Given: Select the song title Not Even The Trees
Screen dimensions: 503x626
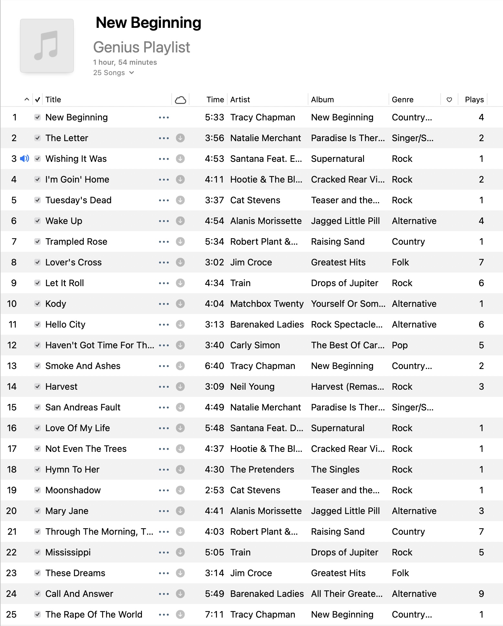Looking at the screenshot, I should (x=86, y=449).
